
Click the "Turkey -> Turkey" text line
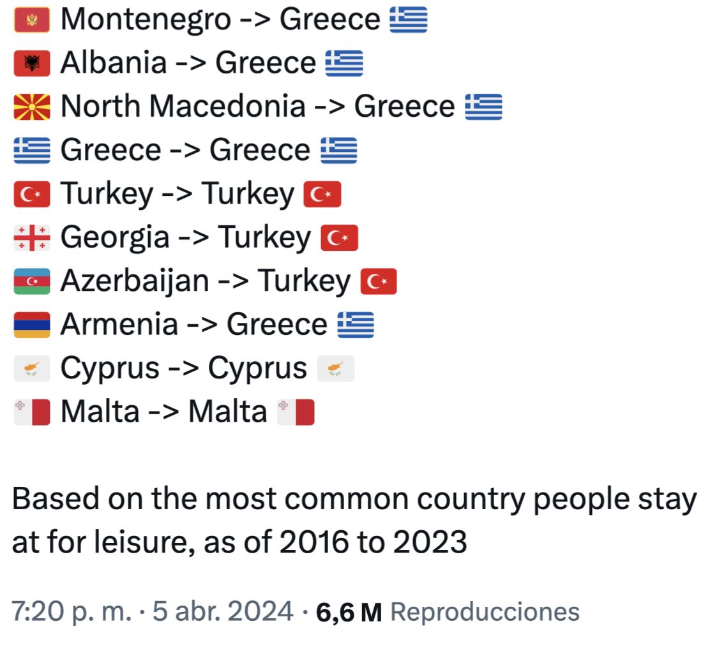177,195
